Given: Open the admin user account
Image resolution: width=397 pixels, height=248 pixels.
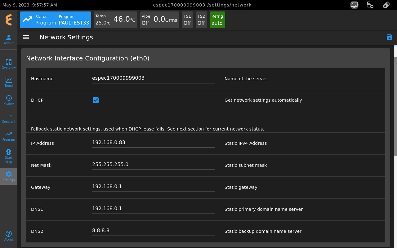Looking at the screenshot, I should pyautogui.click(x=9, y=39).
